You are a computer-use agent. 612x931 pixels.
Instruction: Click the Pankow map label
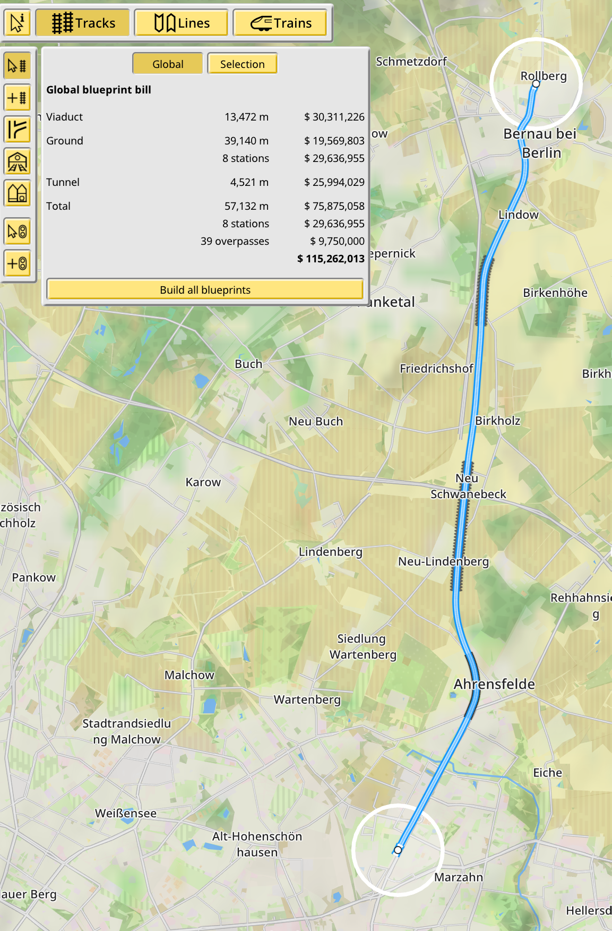tap(34, 578)
